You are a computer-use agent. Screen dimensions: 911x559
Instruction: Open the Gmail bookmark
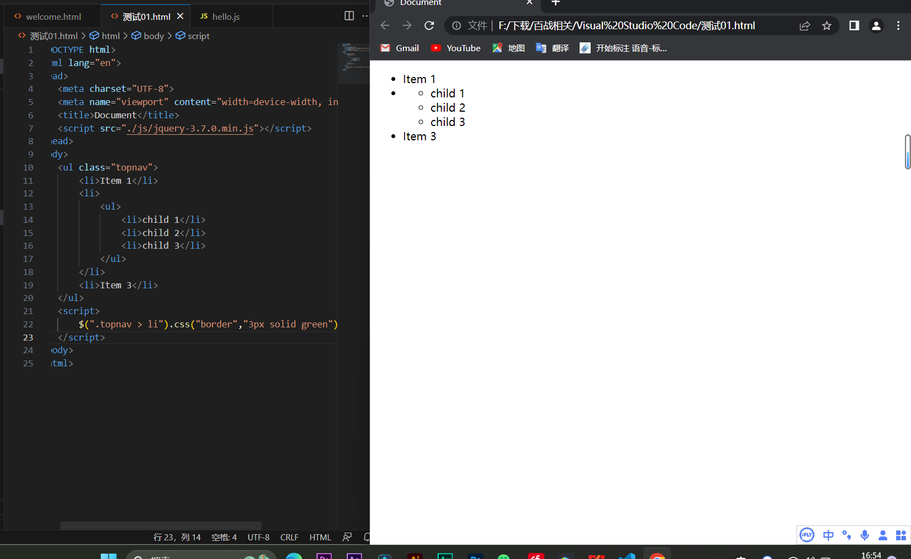pyautogui.click(x=400, y=48)
